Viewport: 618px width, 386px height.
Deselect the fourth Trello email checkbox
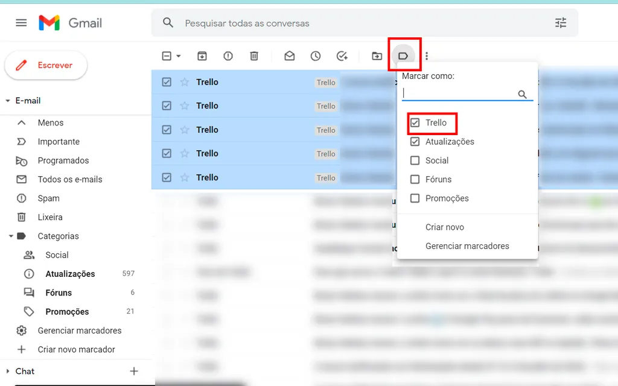(167, 153)
